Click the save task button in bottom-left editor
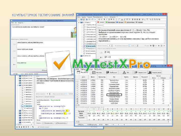181x136 pixels. pyautogui.click(x=43, y=127)
